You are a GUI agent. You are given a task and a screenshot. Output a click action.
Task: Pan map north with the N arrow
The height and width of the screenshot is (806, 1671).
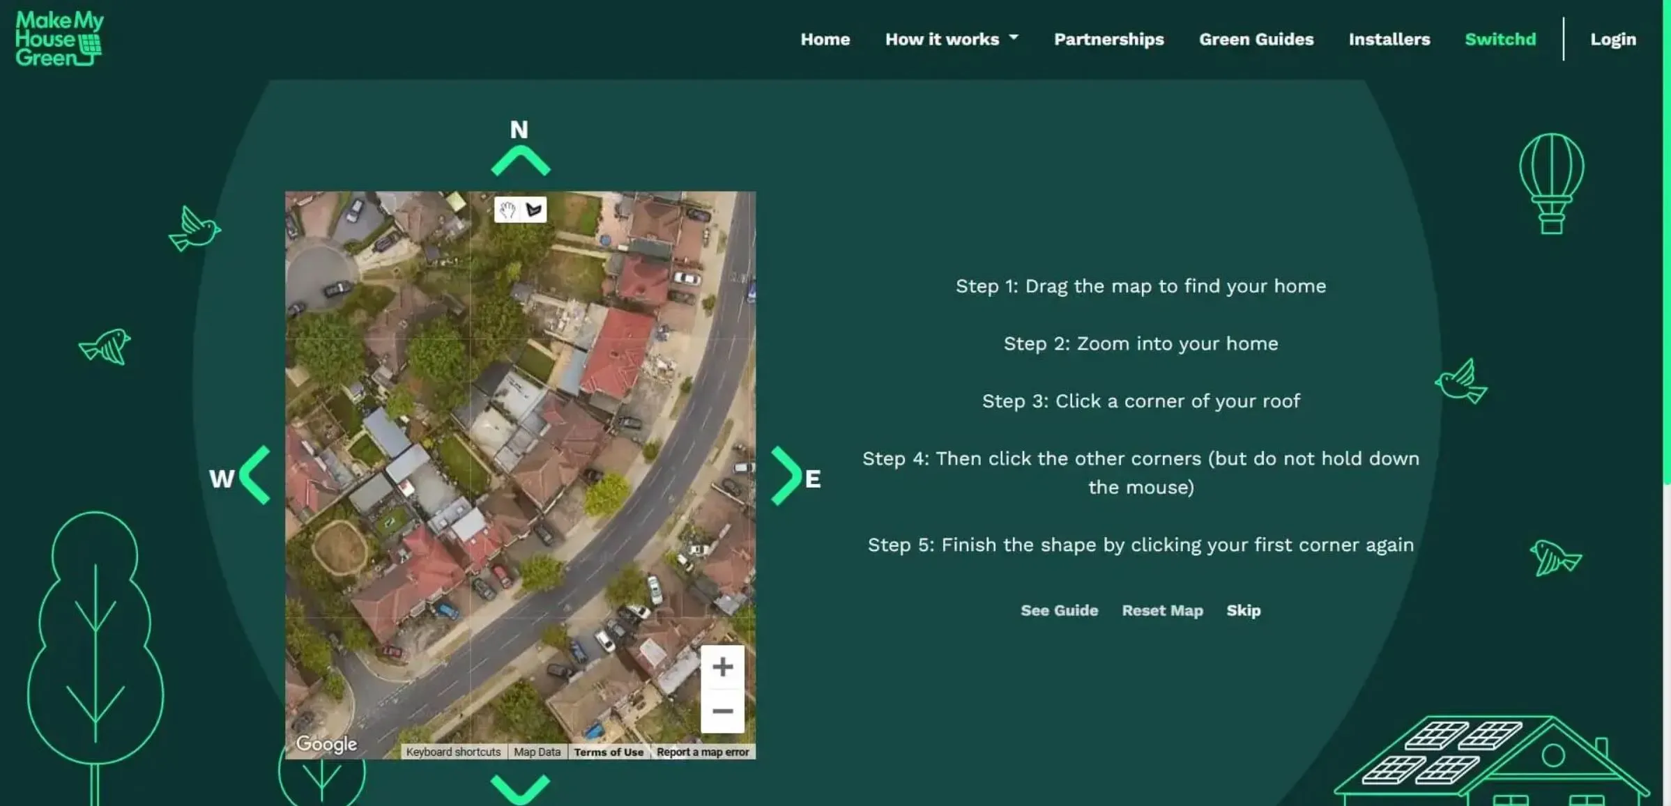point(520,160)
